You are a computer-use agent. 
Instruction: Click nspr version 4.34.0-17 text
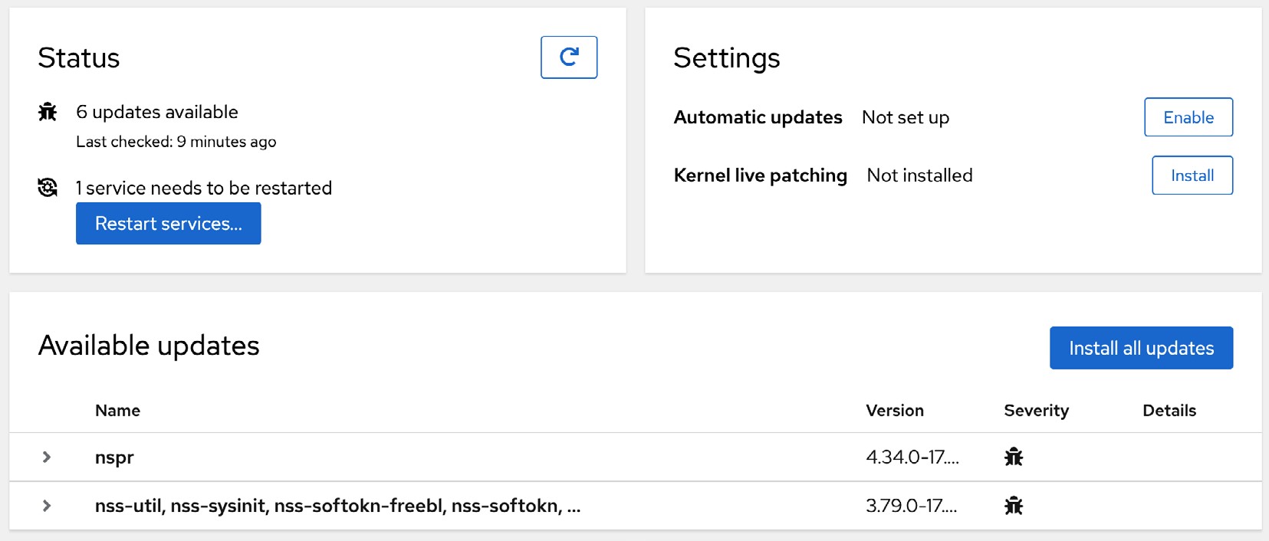(x=912, y=457)
